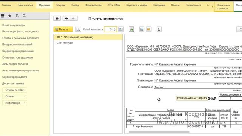Click торт Наполеон cell in table
This screenshot has height=136, width=242.
(161, 127)
